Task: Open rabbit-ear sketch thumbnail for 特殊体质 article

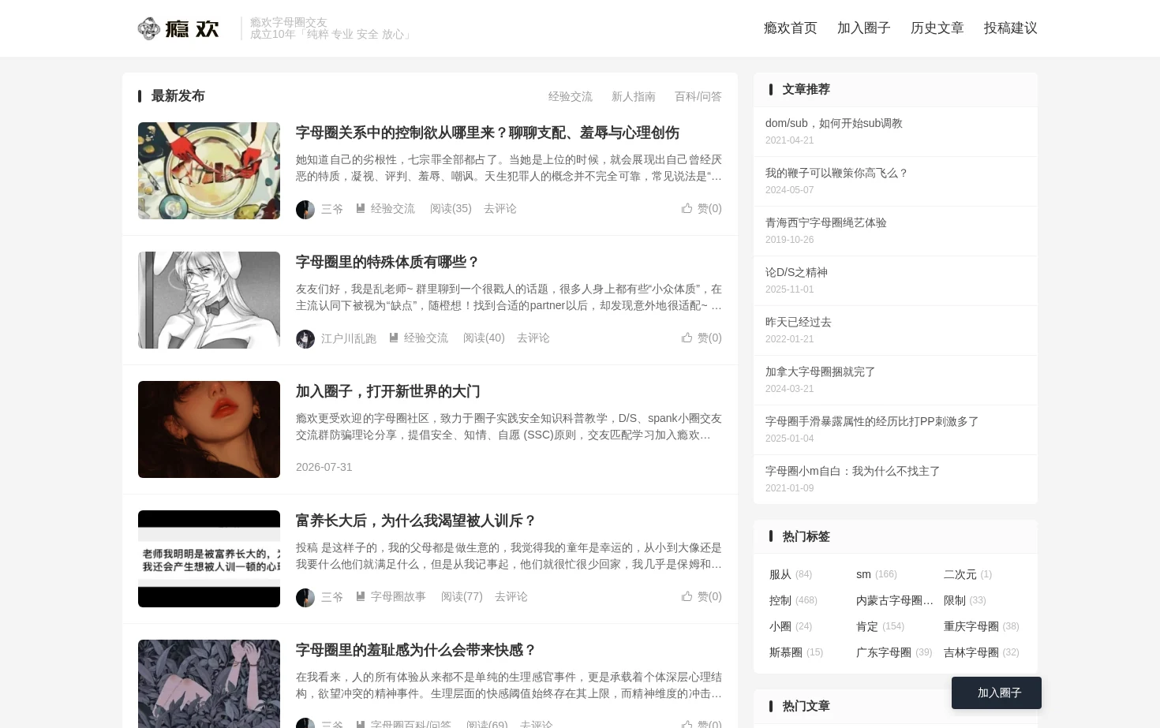Action: click(x=209, y=300)
